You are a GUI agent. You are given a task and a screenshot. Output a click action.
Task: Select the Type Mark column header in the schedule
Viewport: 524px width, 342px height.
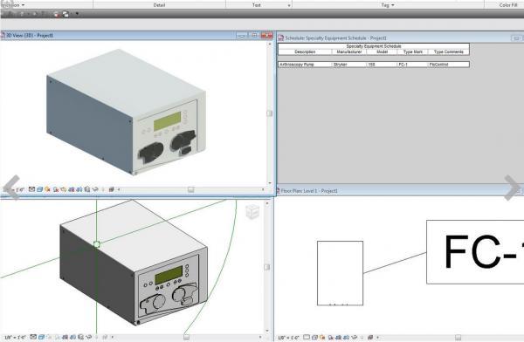pyautogui.click(x=413, y=51)
